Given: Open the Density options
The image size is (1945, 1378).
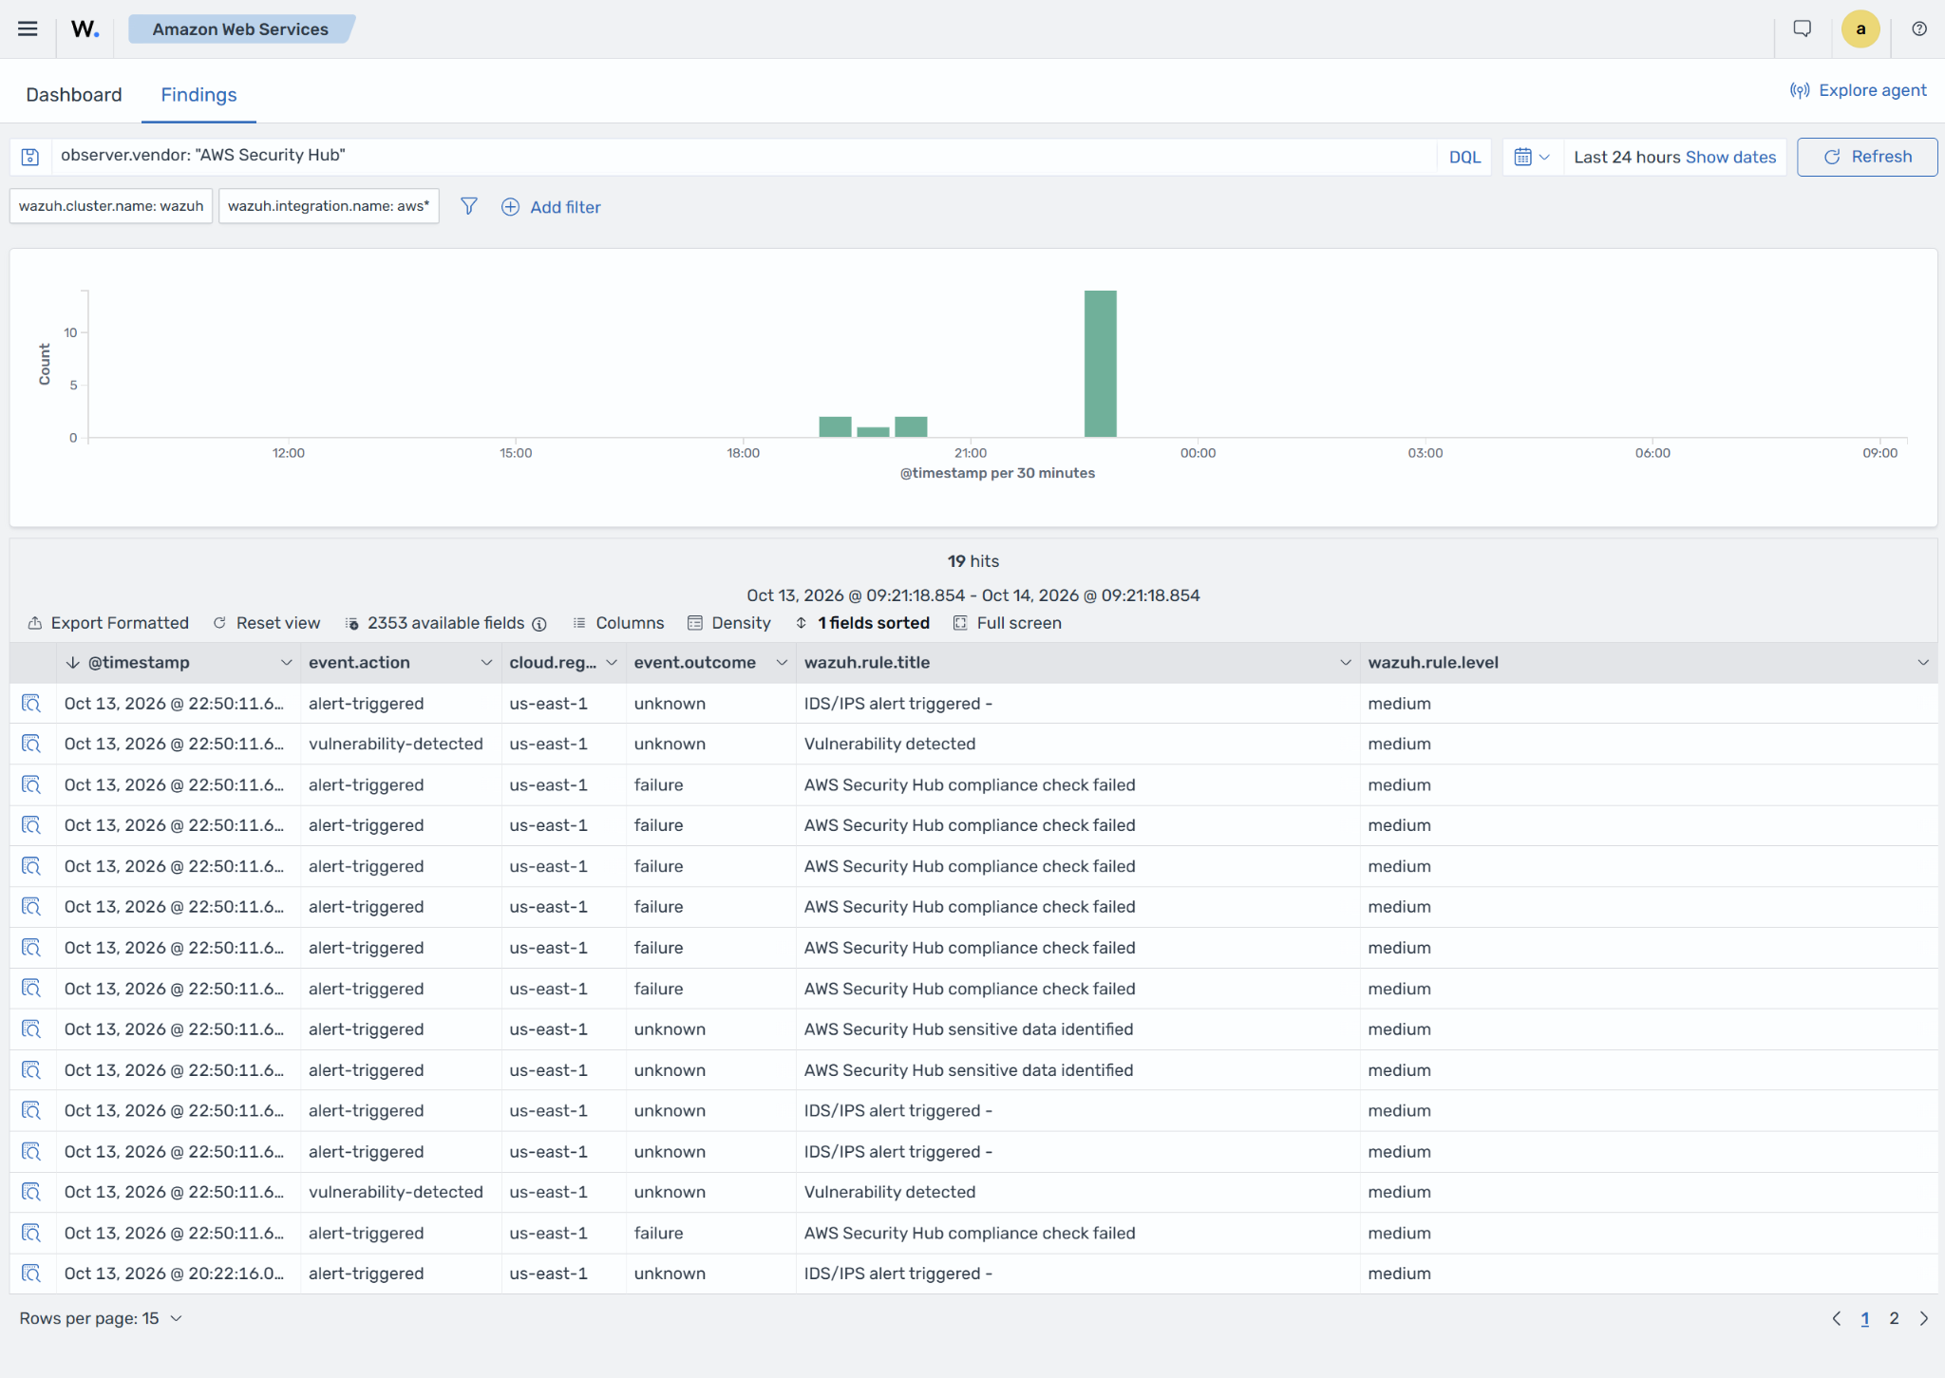Looking at the screenshot, I should click(729, 623).
